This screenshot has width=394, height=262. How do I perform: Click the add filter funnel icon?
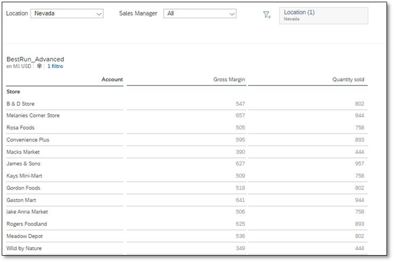[x=267, y=15]
